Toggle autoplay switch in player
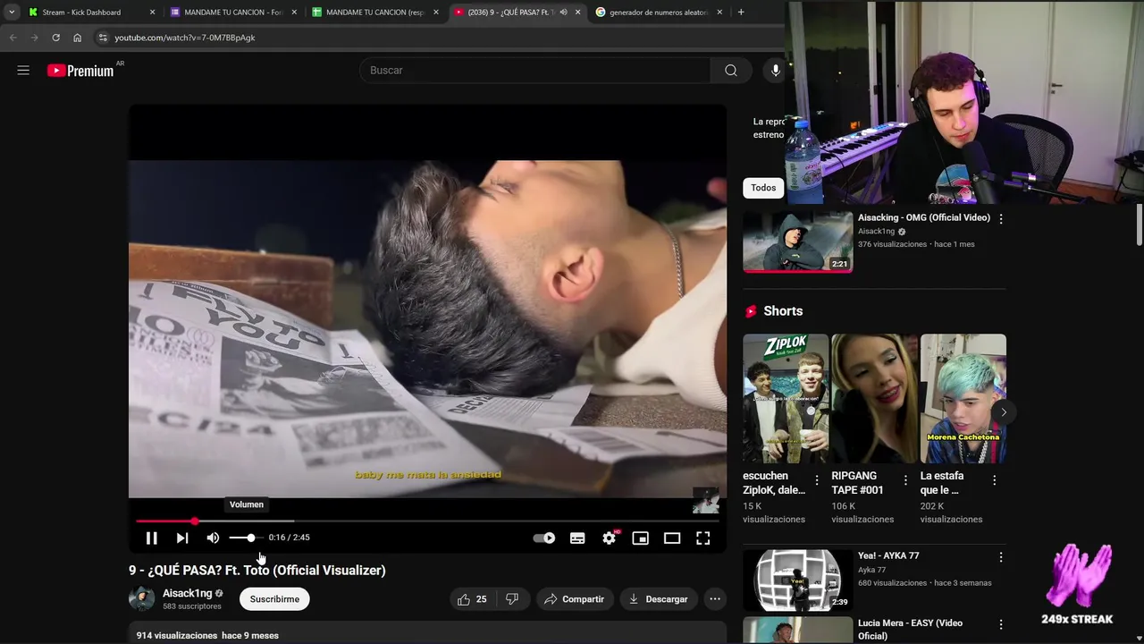The height and width of the screenshot is (644, 1144). coord(543,538)
